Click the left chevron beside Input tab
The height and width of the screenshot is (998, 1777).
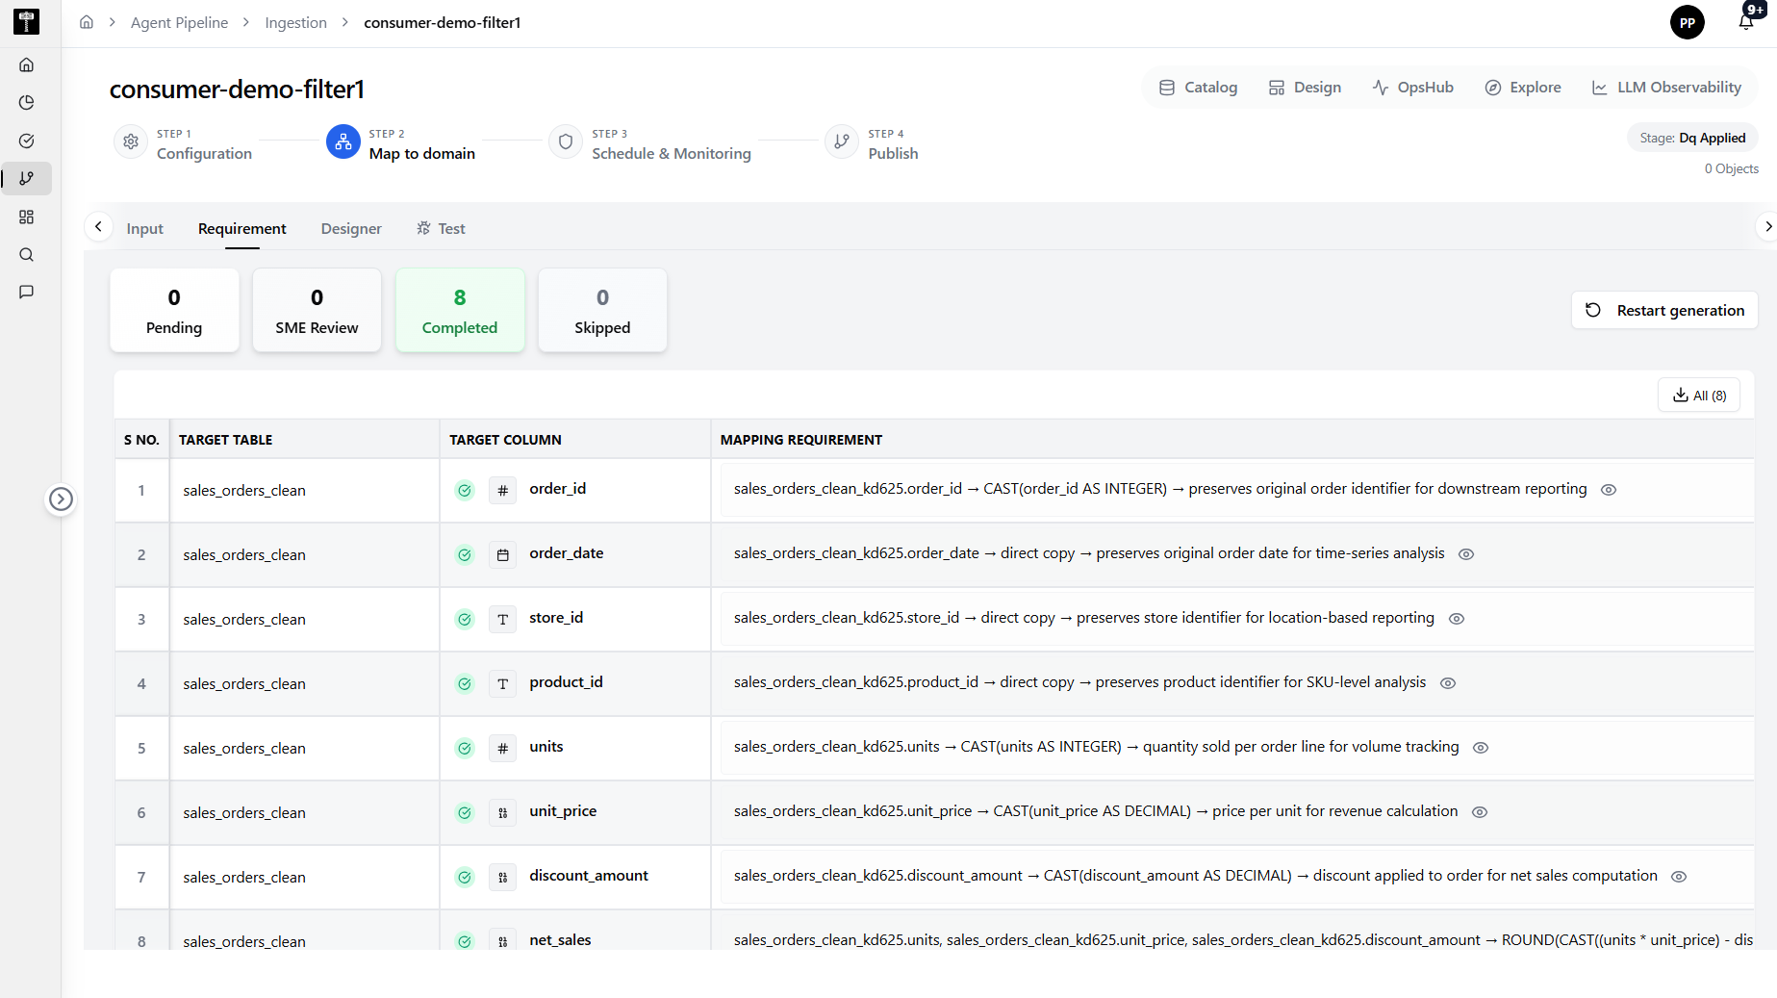(98, 226)
